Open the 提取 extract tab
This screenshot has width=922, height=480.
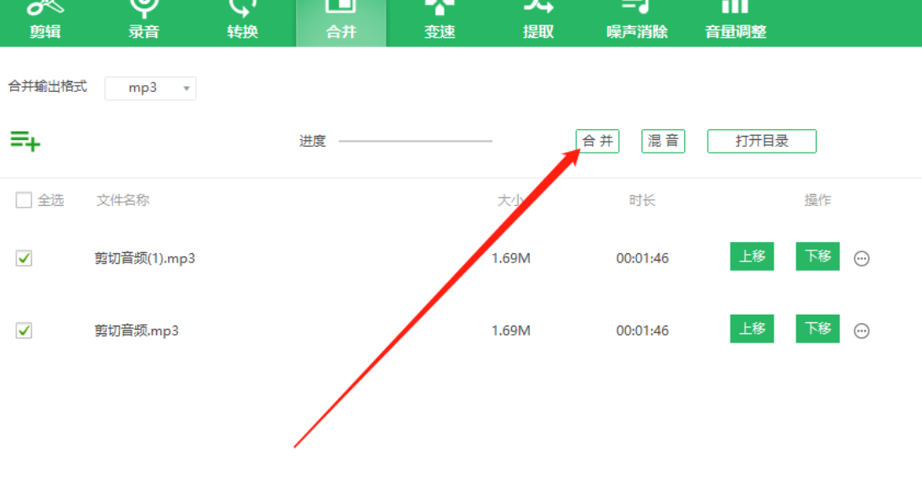pyautogui.click(x=539, y=22)
